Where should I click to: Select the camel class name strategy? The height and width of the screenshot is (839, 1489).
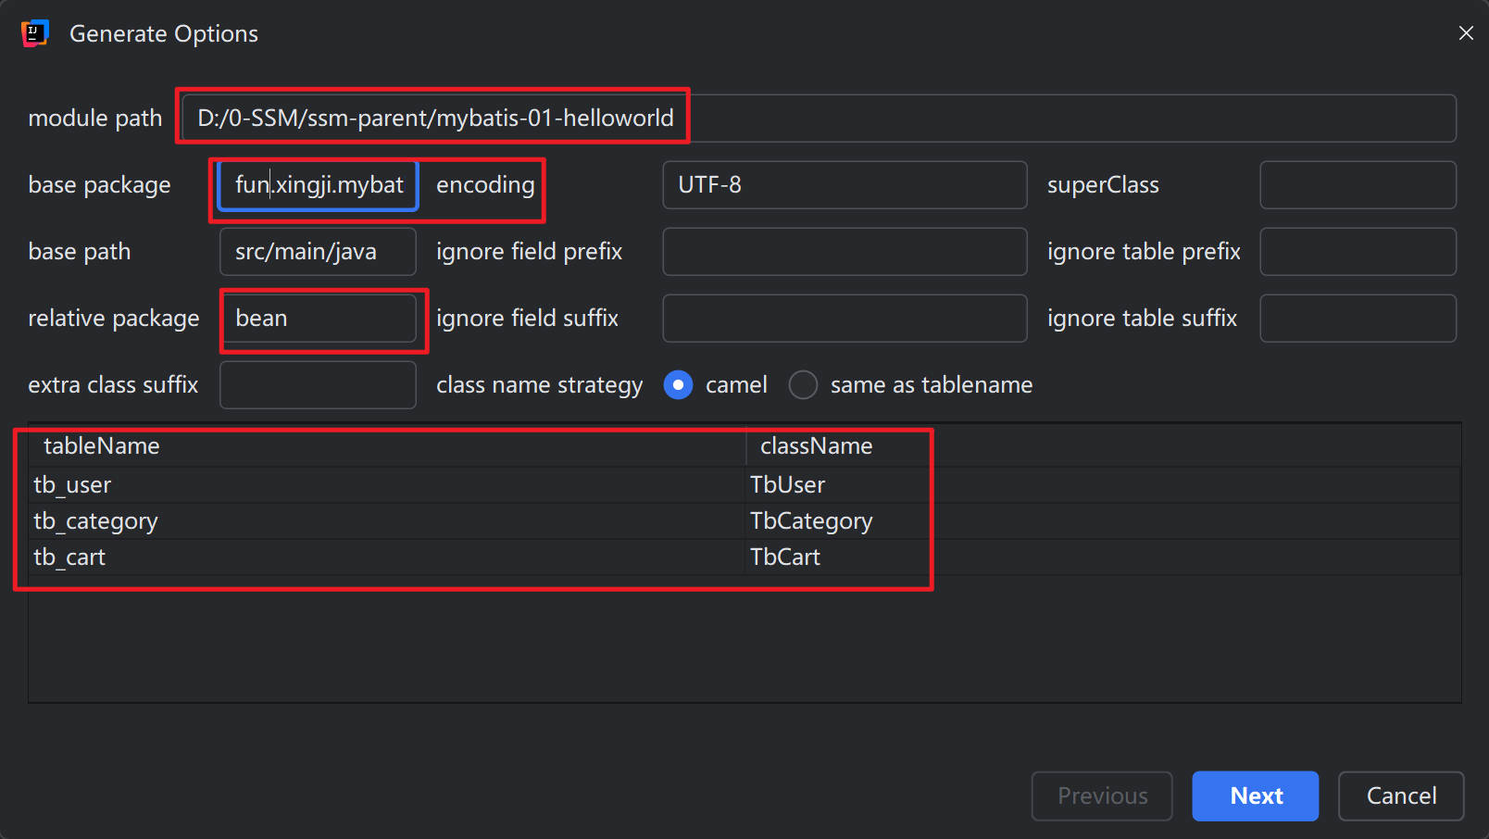point(678,384)
